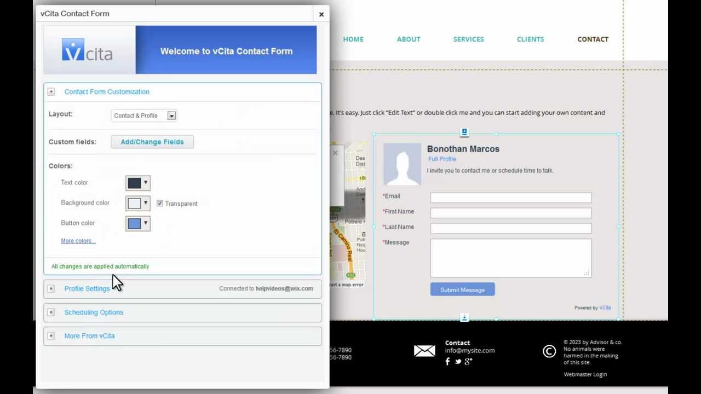Toggle the Transparent background checkbox
The width and height of the screenshot is (701, 394).
pos(160,203)
